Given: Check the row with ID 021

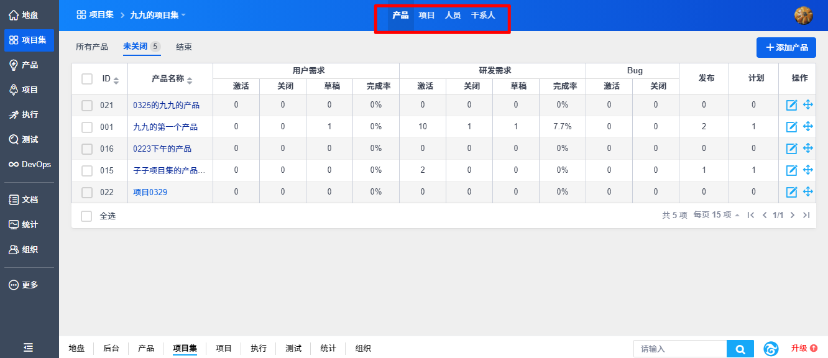Looking at the screenshot, I should (x=87, y=106).
